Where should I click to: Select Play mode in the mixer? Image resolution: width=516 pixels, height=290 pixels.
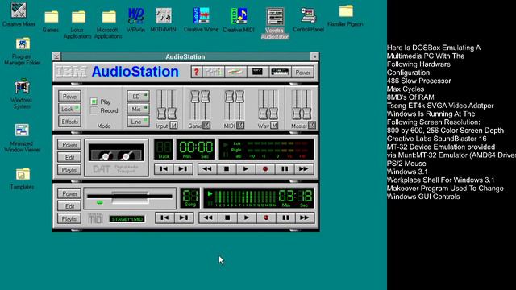pos(94,101)
